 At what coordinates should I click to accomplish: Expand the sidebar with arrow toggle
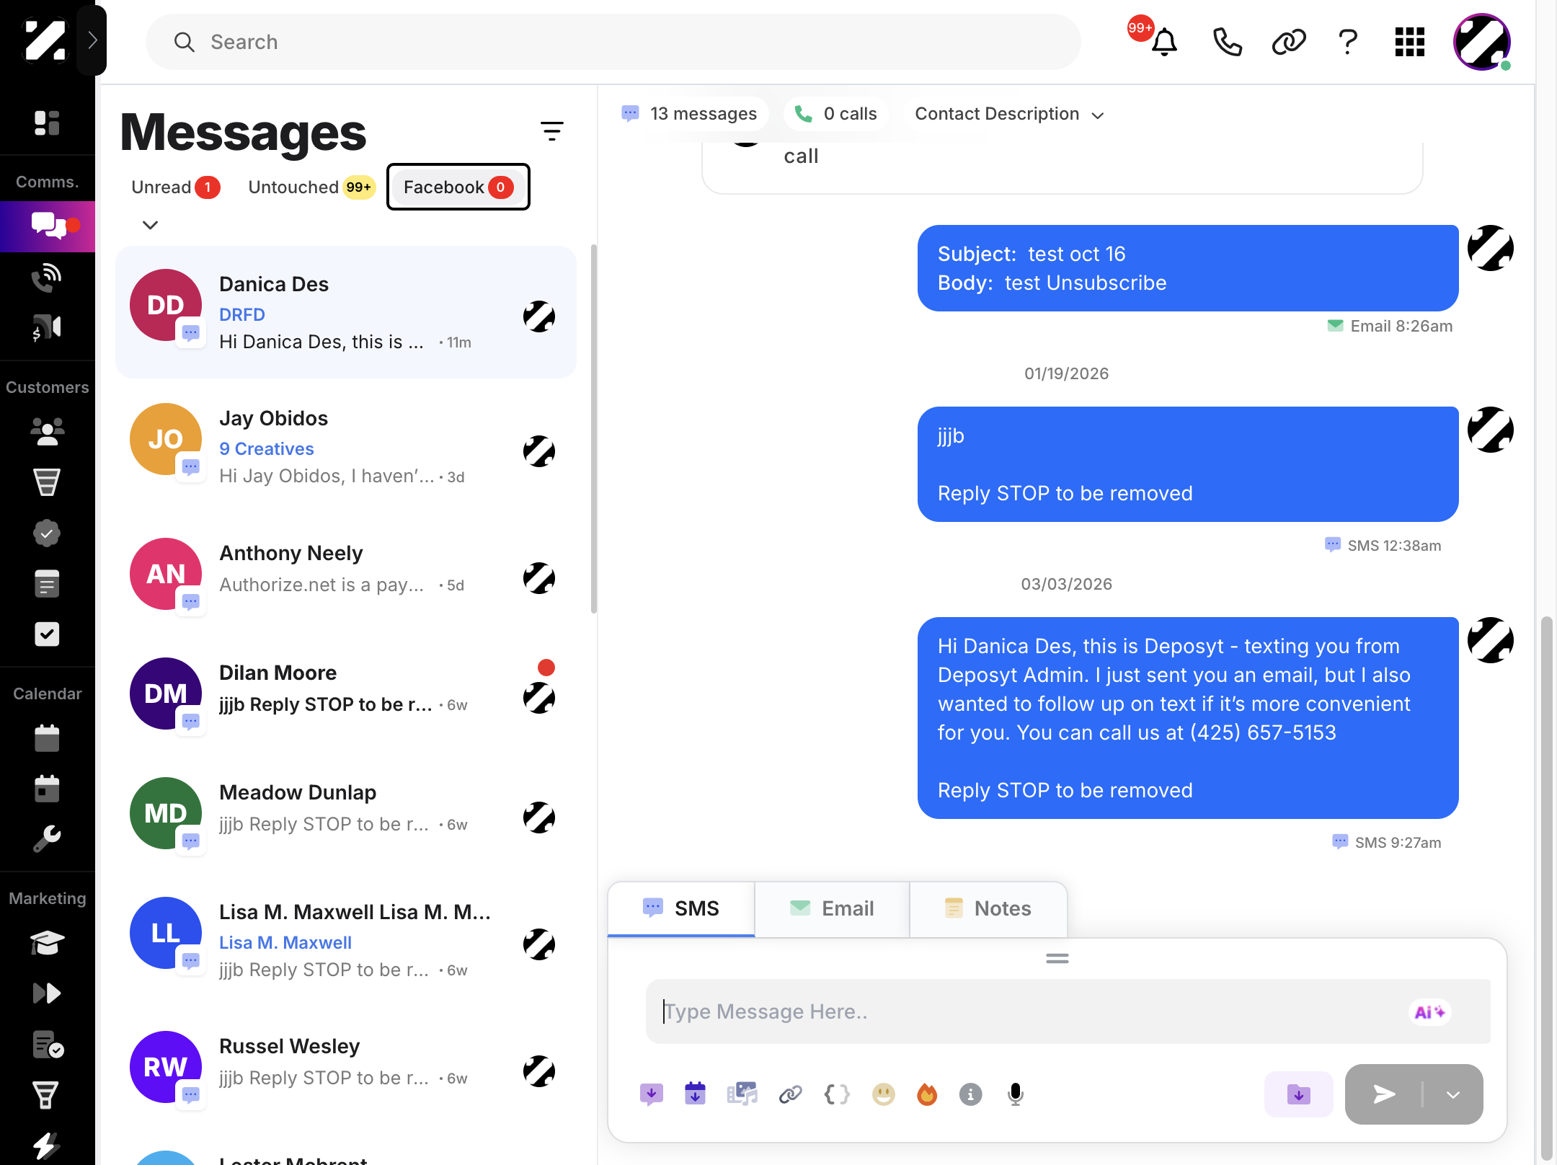[92, 40]
